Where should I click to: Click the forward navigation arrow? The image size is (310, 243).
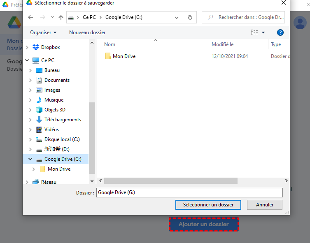(42, 17)
